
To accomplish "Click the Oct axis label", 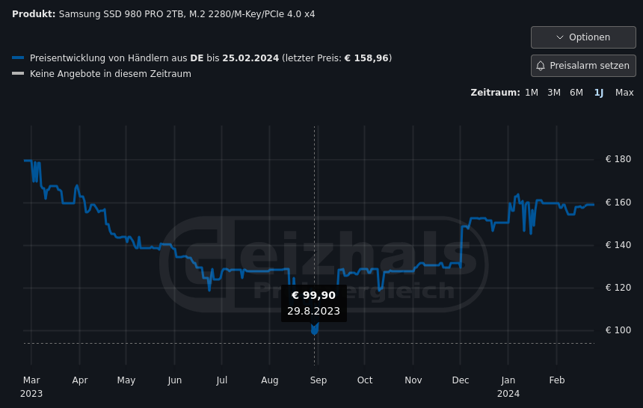I will pyautogui.click(x=365, y=380).
